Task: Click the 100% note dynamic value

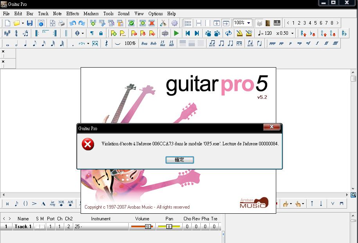Action: (130, 43)
